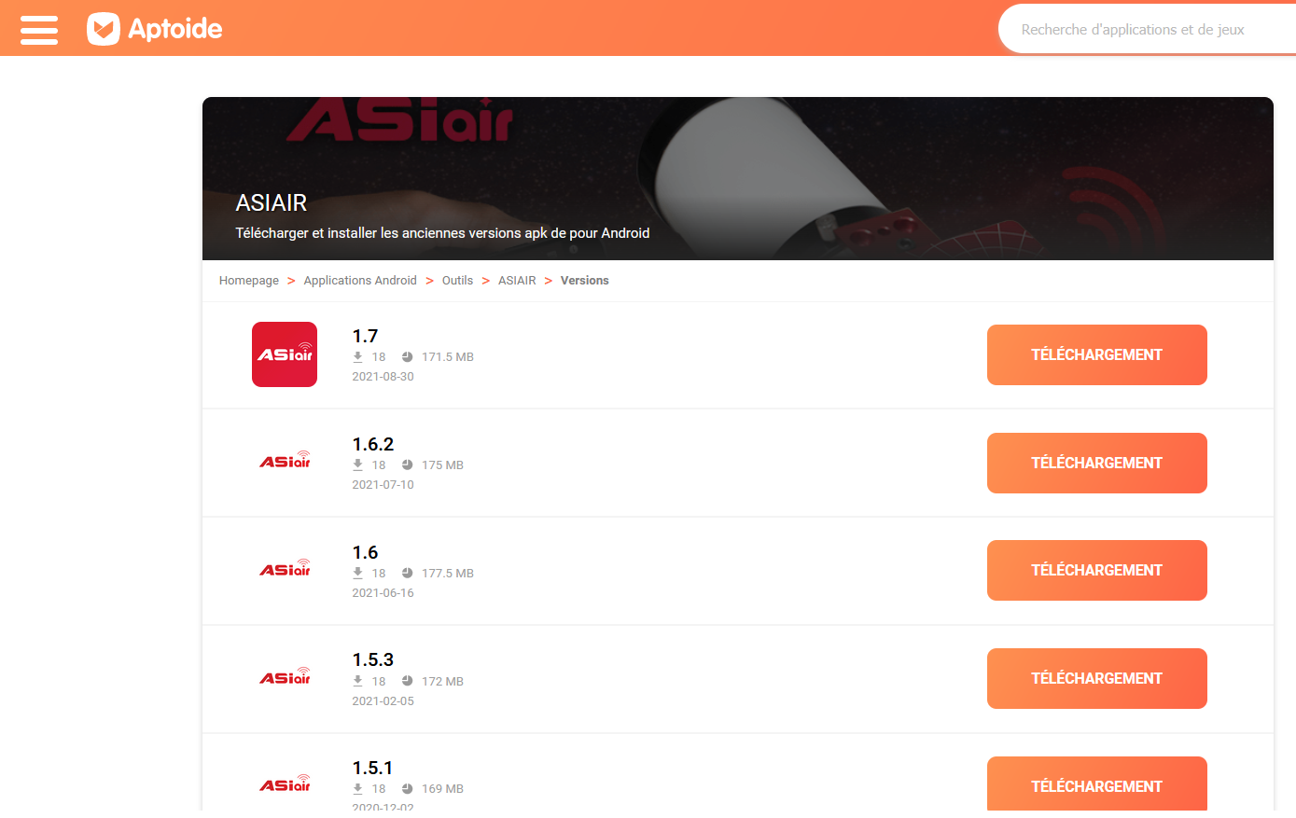This screenshot has width=1296, height=818.
Task: Click the ASIAIR icon for version 1.5.3
Action: click(x=285, y=676)
